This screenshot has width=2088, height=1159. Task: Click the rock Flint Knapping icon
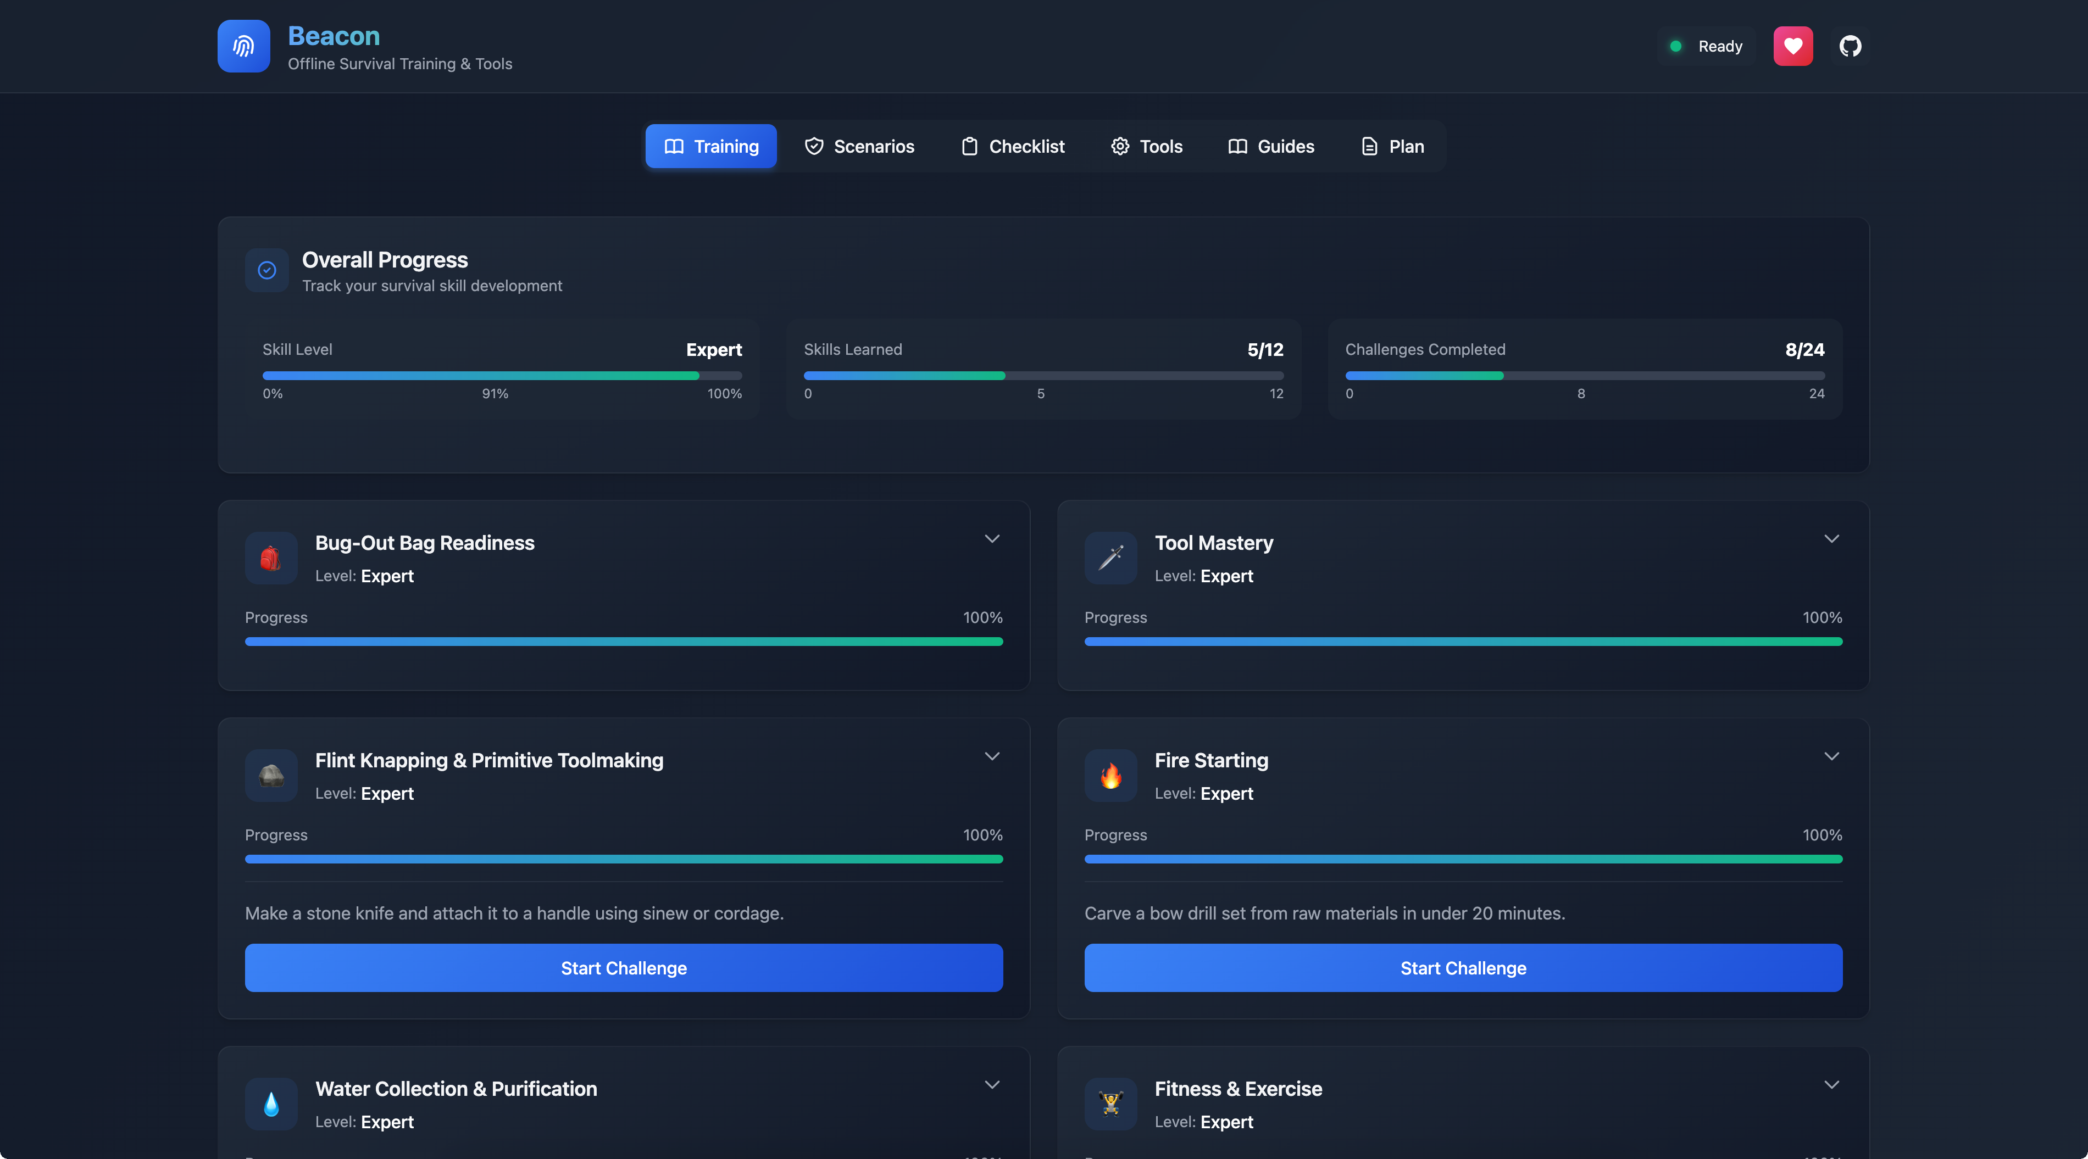coord(271,776)
